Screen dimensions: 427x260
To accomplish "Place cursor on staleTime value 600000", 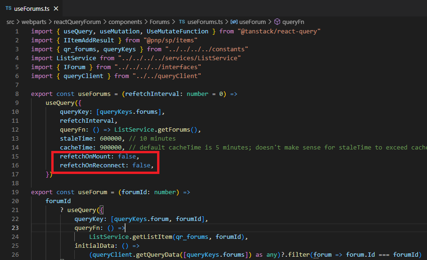I will [x=111, y=139].
